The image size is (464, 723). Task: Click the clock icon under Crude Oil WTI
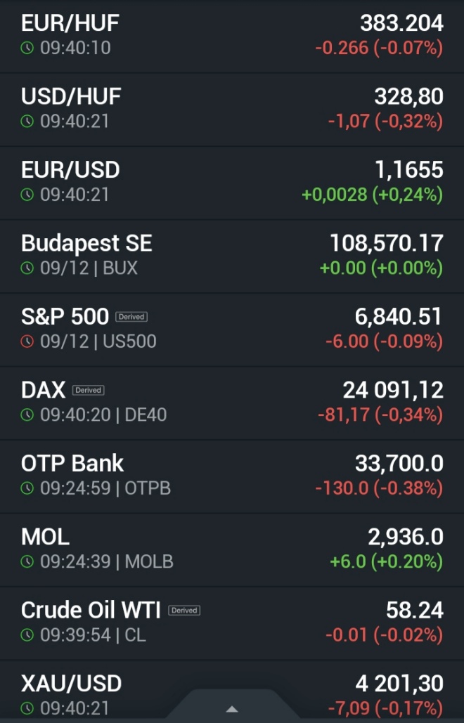tap(27, 635)
